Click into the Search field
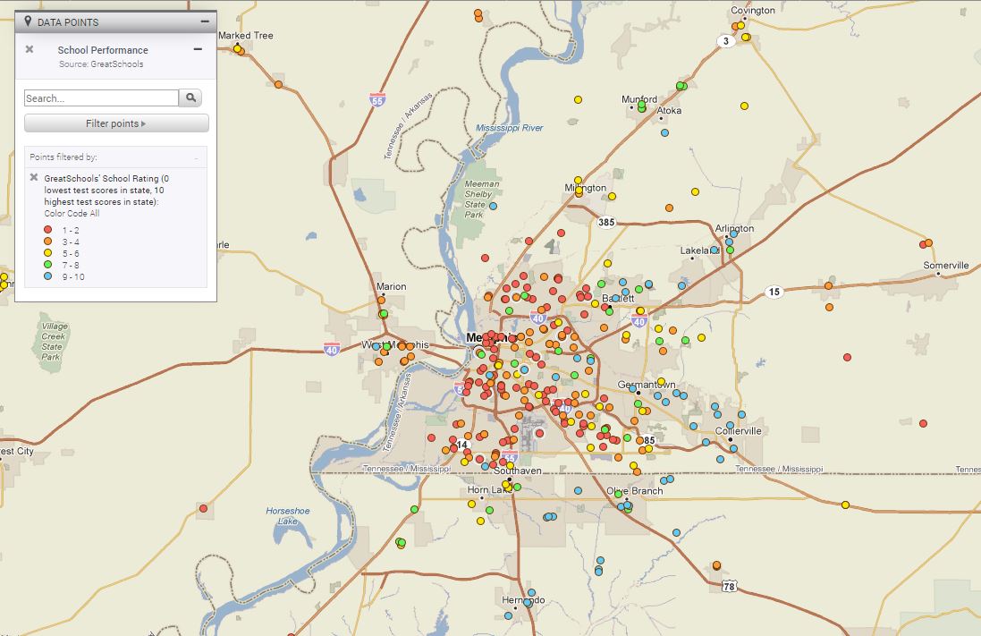 101,98
